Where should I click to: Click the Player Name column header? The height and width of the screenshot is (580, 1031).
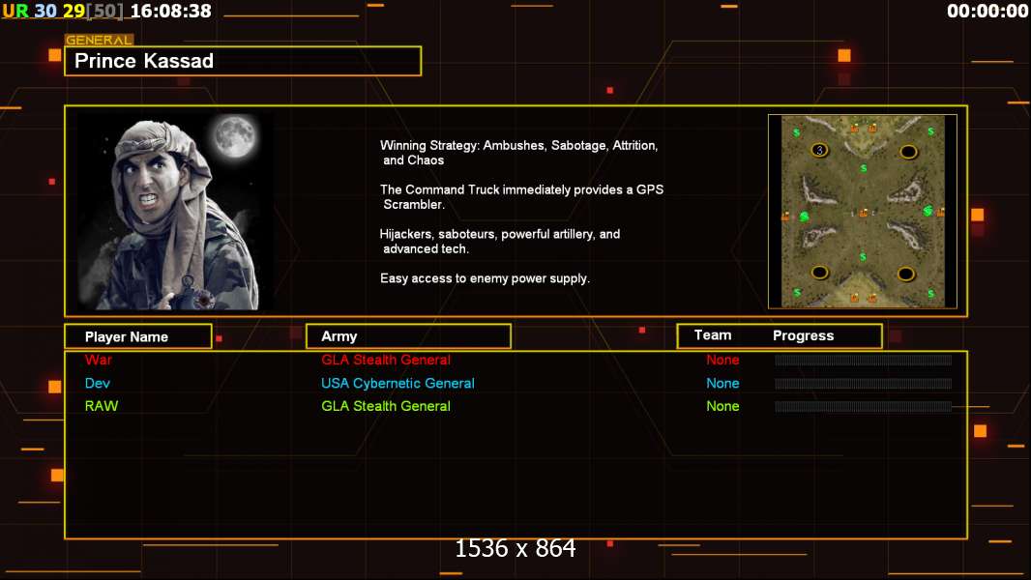point(138,336)
